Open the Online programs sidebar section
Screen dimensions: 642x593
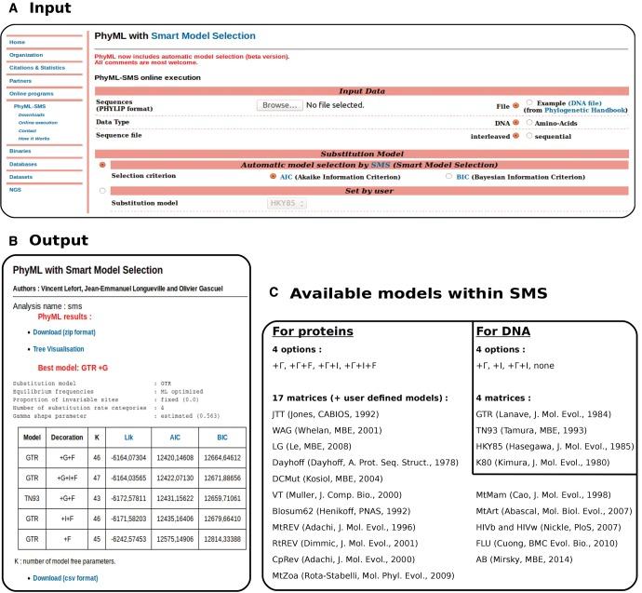[32, 93]
